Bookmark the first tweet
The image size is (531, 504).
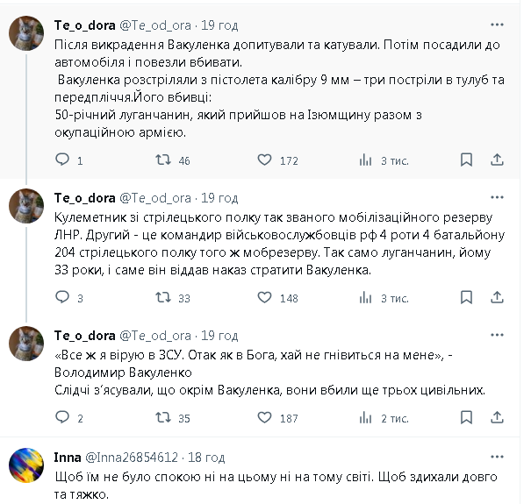coord(467,160)
